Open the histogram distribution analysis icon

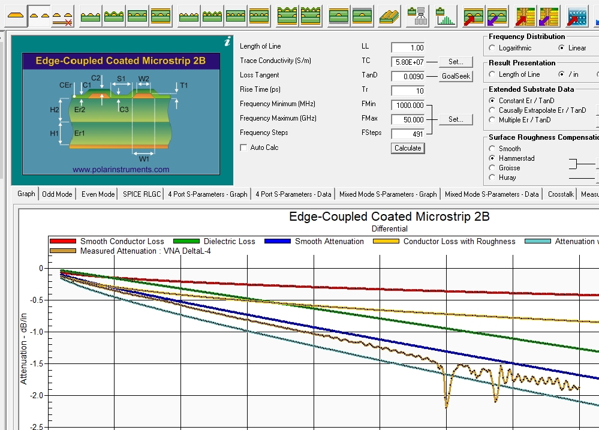tap(446, 16)
